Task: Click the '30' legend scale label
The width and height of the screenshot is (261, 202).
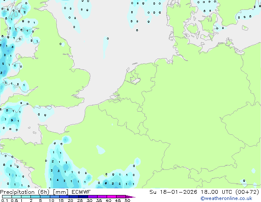Action: (89, 200)
